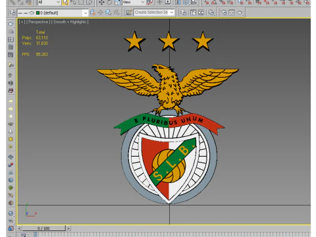Click the time slider next frame arrow

pos(68,228)
